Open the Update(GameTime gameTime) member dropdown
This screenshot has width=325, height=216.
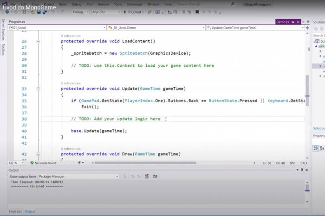(x=255, y=28)
